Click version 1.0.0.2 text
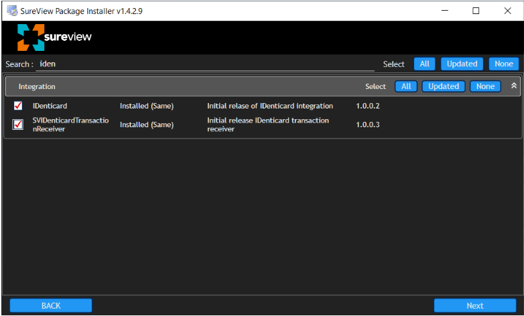 (x=368, y=106)
